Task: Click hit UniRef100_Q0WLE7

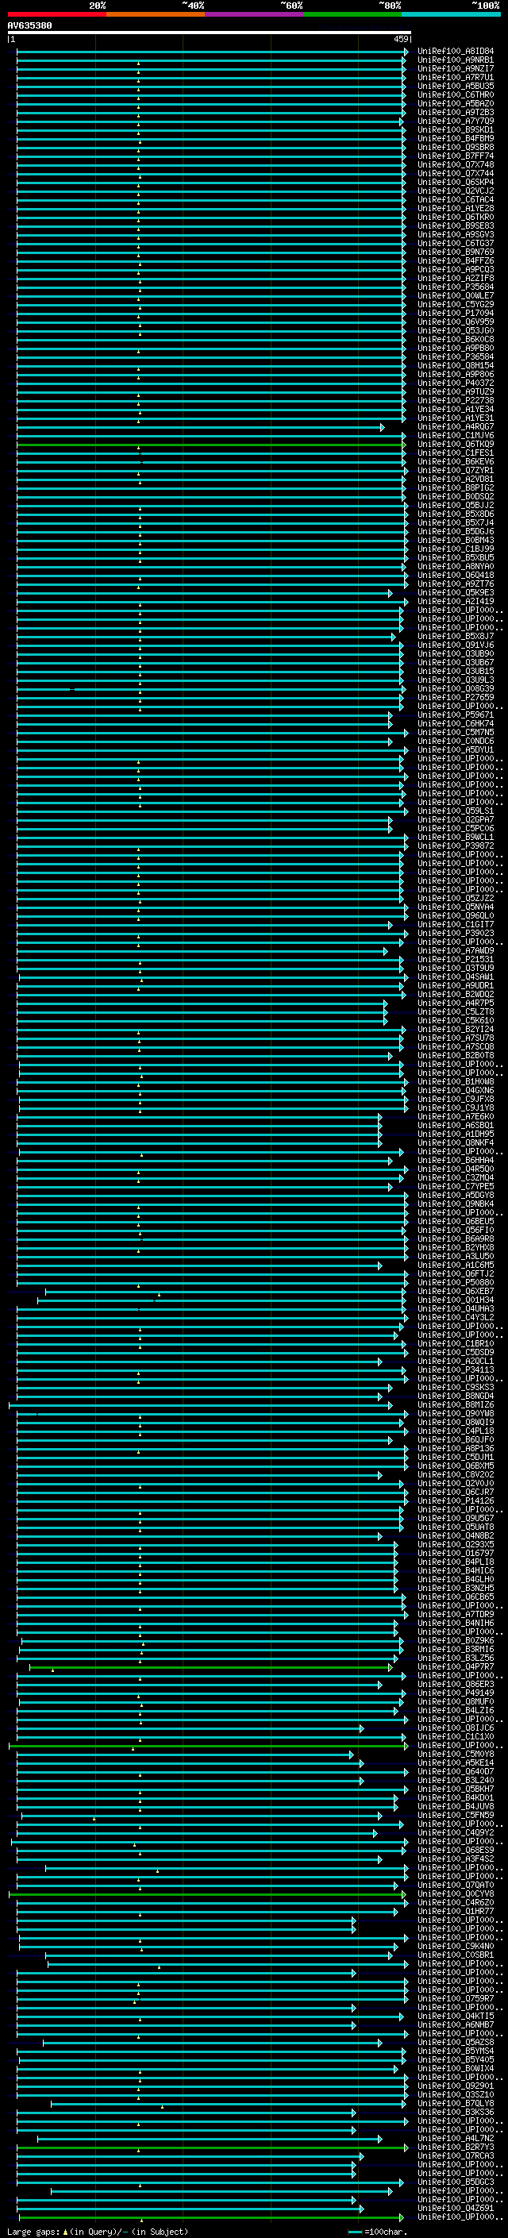Action: point(456,296)
